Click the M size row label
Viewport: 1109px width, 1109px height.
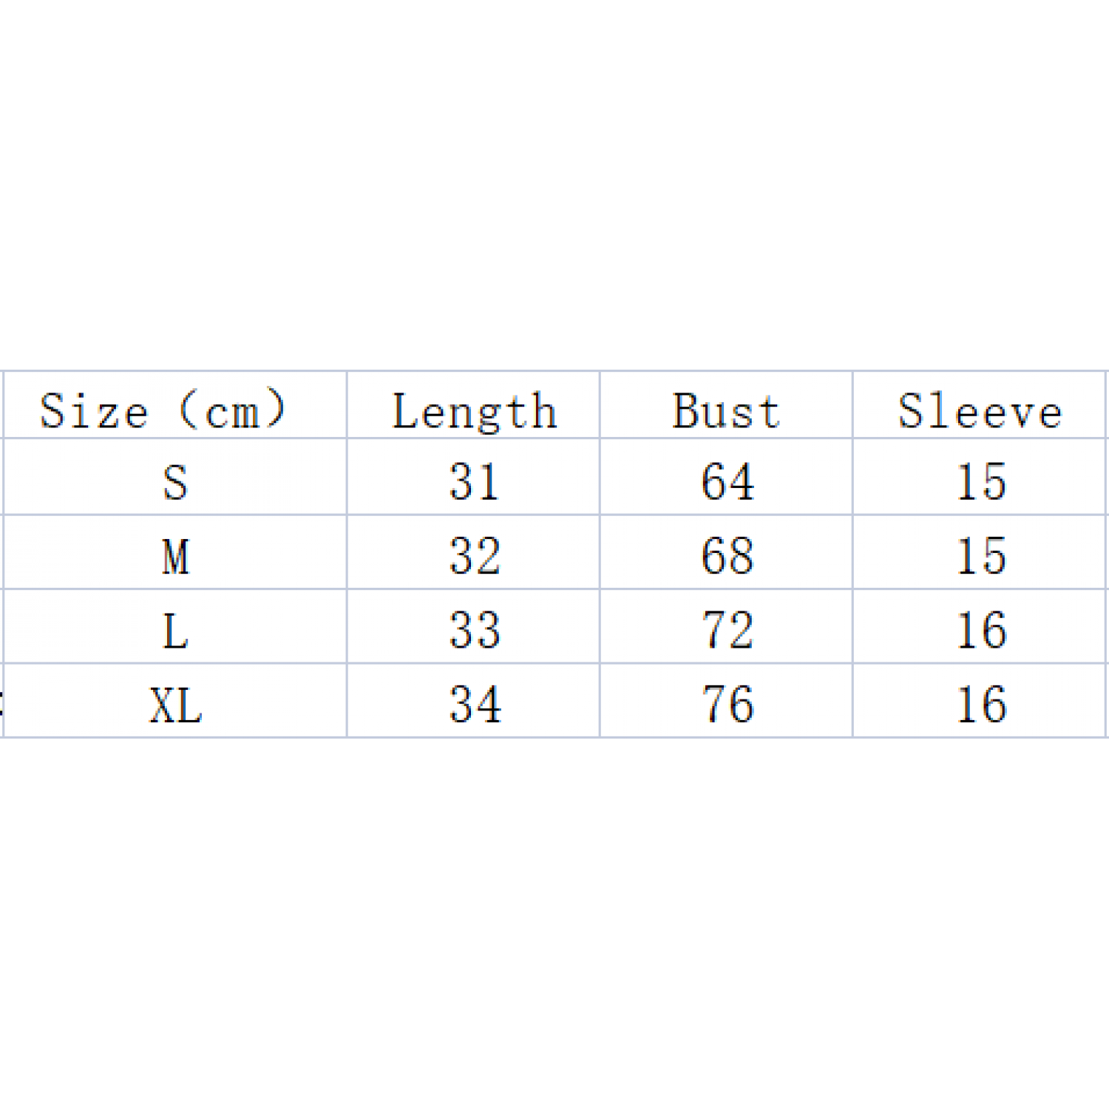[x=175, y=556]
